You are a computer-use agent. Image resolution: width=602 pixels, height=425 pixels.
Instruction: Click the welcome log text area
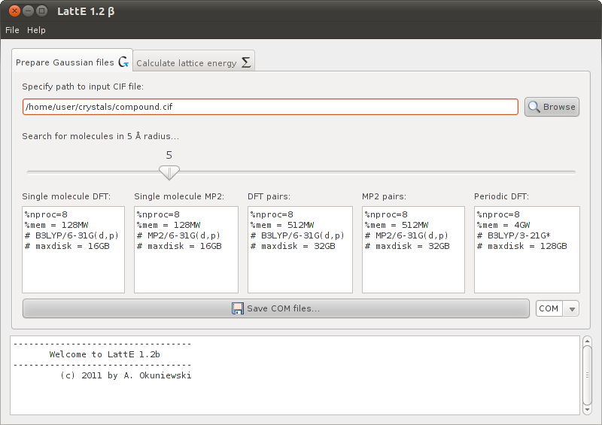[295, 375]
